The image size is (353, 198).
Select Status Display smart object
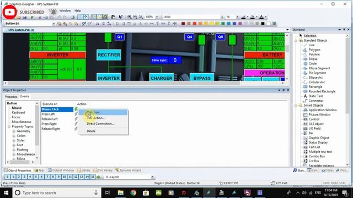[318, 142]
